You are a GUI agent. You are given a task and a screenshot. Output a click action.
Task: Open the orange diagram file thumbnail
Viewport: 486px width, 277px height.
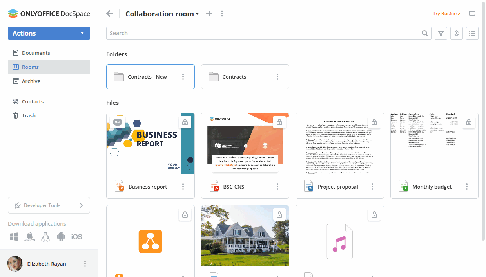coord(151,241)
